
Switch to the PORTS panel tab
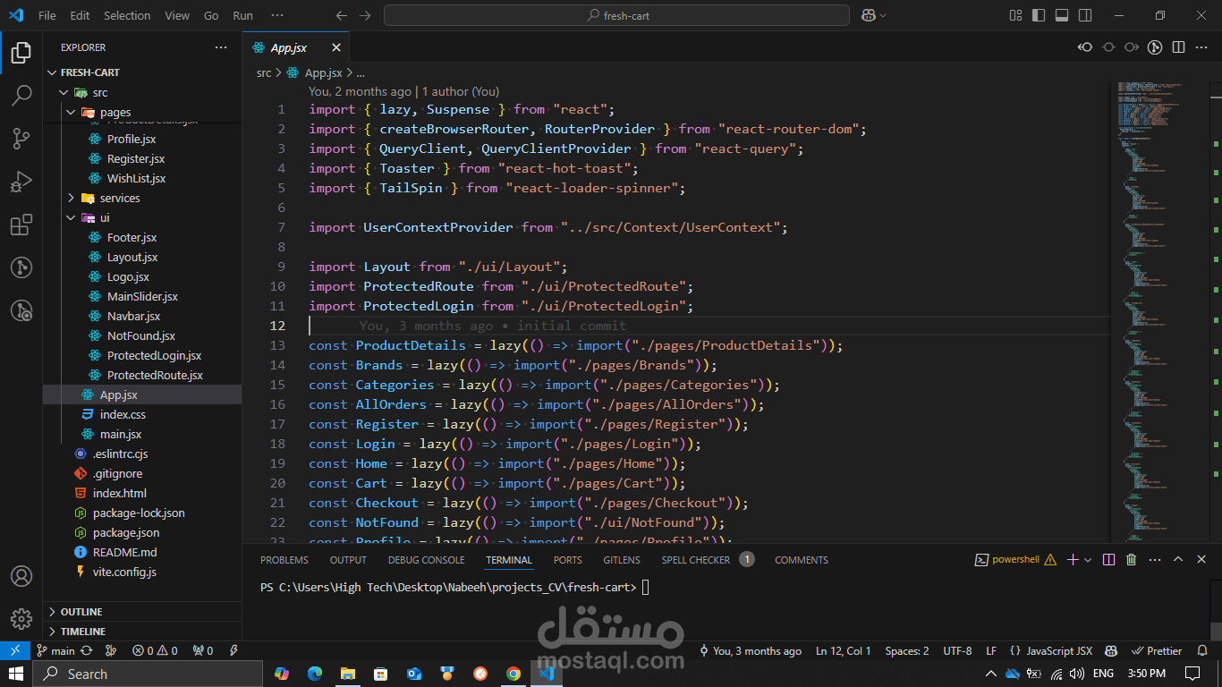coord(567,560)
